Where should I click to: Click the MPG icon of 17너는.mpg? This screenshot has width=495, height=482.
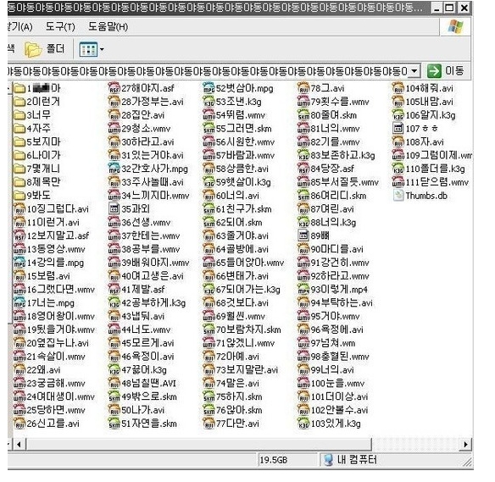(19, 302)
